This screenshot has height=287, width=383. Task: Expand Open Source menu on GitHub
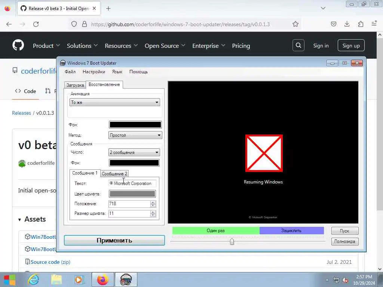point(165,46)
